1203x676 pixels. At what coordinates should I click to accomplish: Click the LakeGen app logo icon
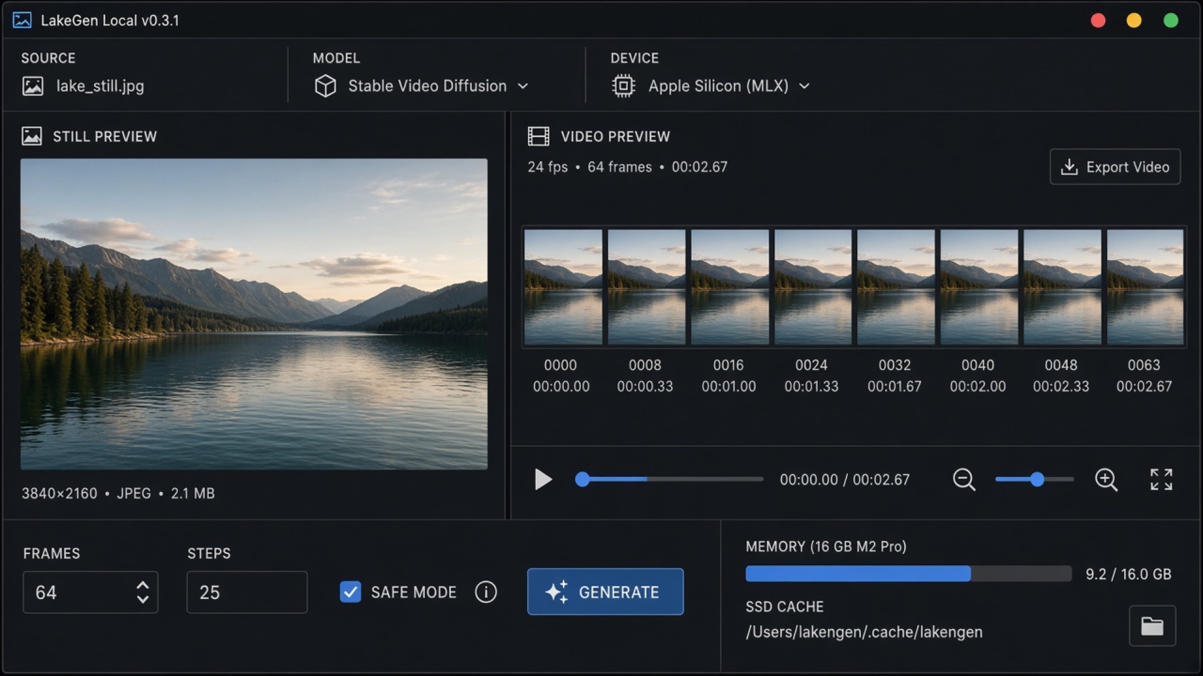[22, 20]
